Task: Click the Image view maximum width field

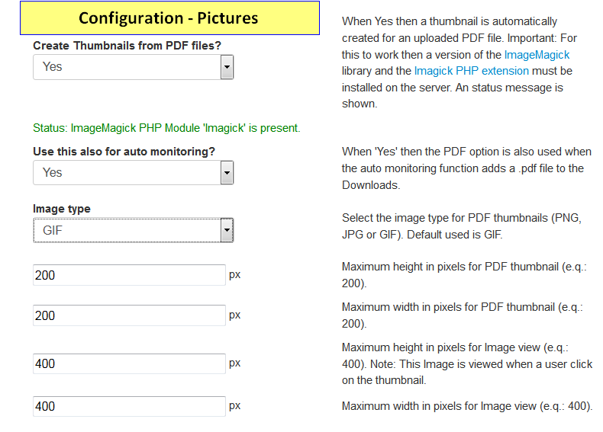Action: 129,406
